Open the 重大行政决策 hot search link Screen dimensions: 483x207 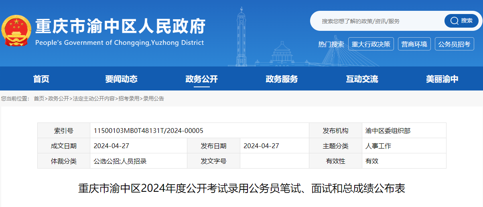pos(371,44)
